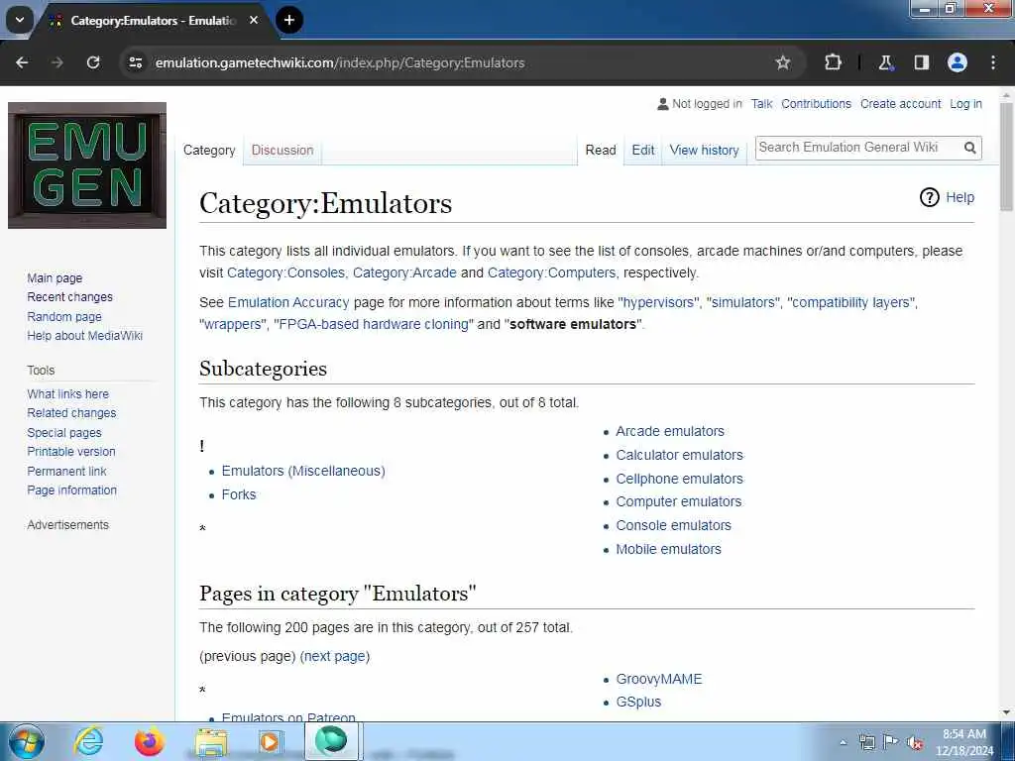Open the Help link beside the title
Viewport: 1015px width, 761px height.
(959, 197)
